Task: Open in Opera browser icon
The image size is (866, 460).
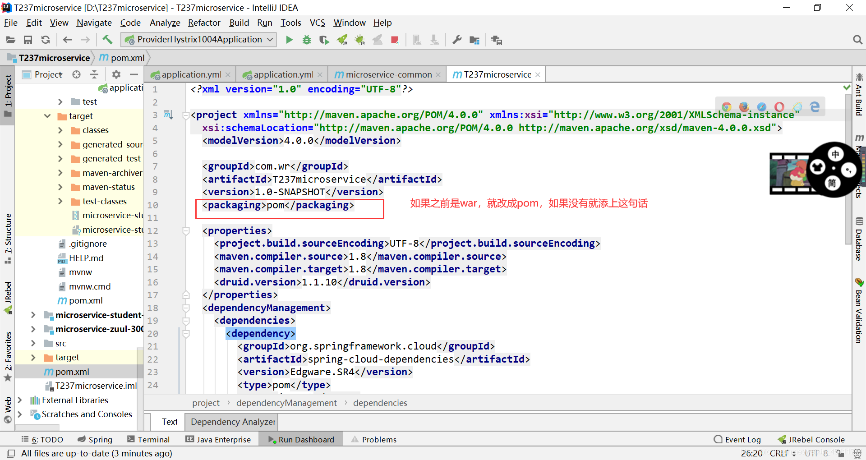Action: tap(779, 107)
